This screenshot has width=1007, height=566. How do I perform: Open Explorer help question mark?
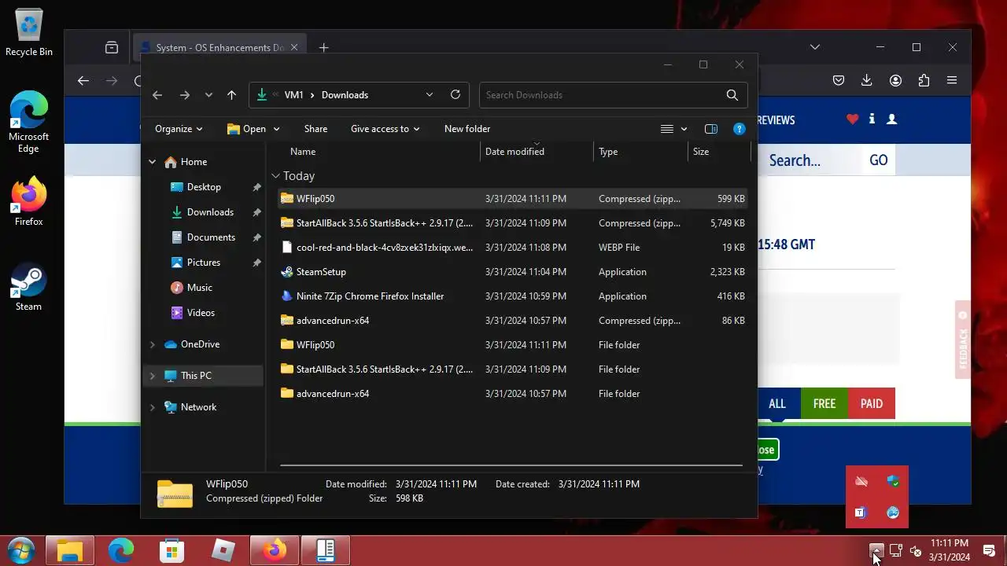pos(740,129)
